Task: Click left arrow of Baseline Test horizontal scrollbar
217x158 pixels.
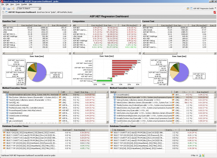Action: click(x=4, y=53)
